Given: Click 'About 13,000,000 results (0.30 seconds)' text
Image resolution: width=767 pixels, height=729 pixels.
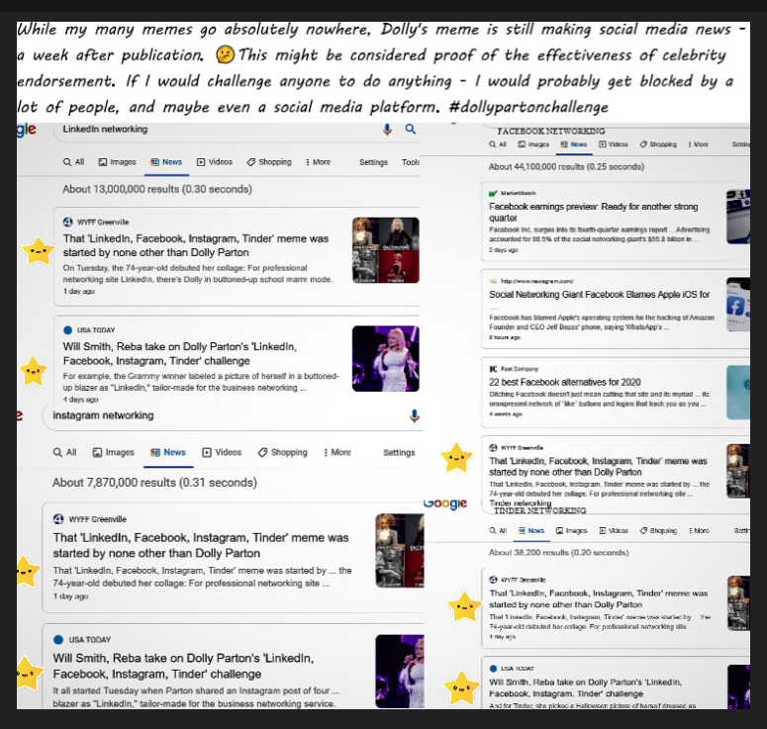Looking at the screenshot, I should (157, 189).
